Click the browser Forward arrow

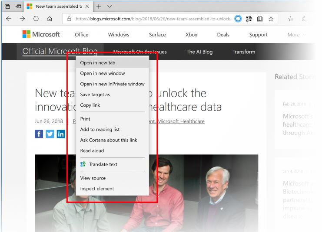22,19
